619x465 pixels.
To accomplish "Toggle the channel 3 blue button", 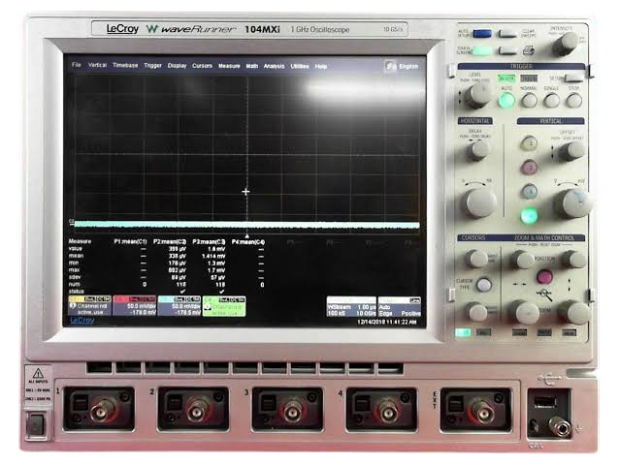I will pyautogui.click(x=530, y=192).
